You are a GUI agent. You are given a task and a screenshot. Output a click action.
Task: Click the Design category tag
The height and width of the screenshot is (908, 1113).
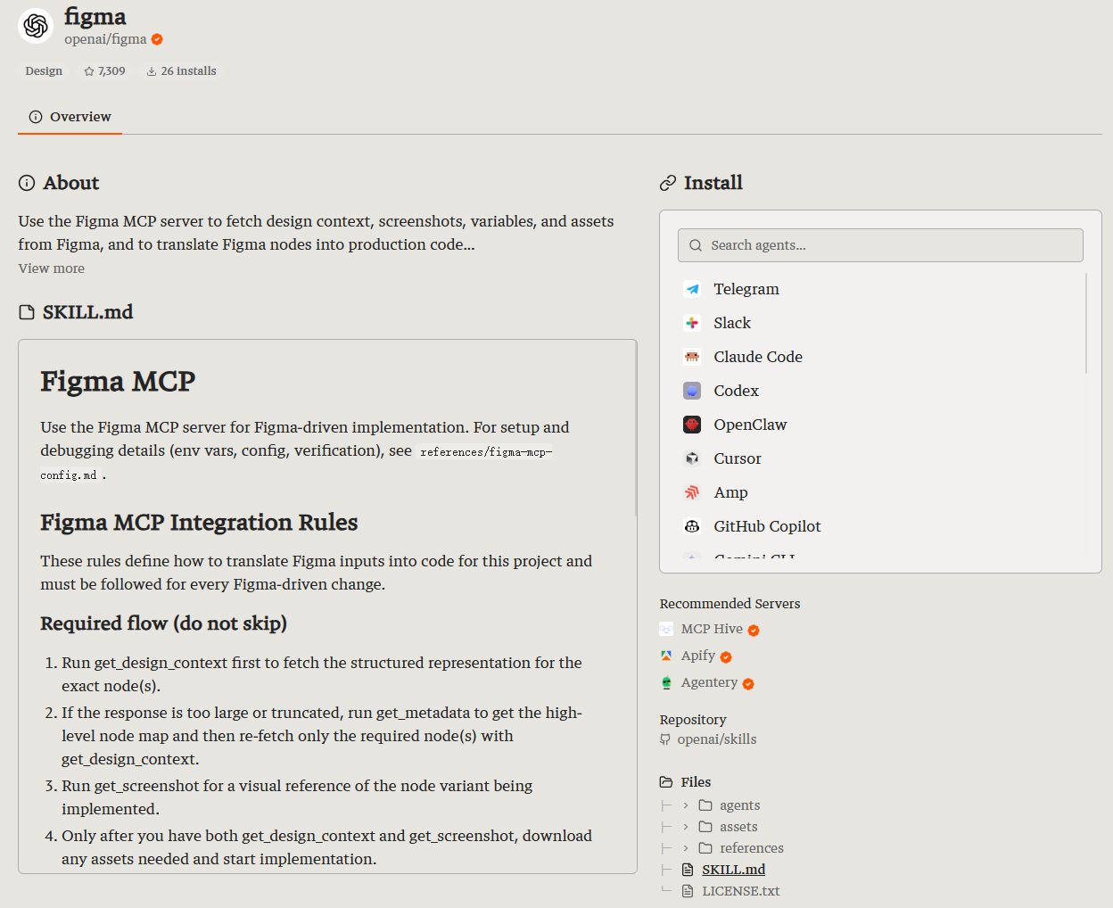44,71
